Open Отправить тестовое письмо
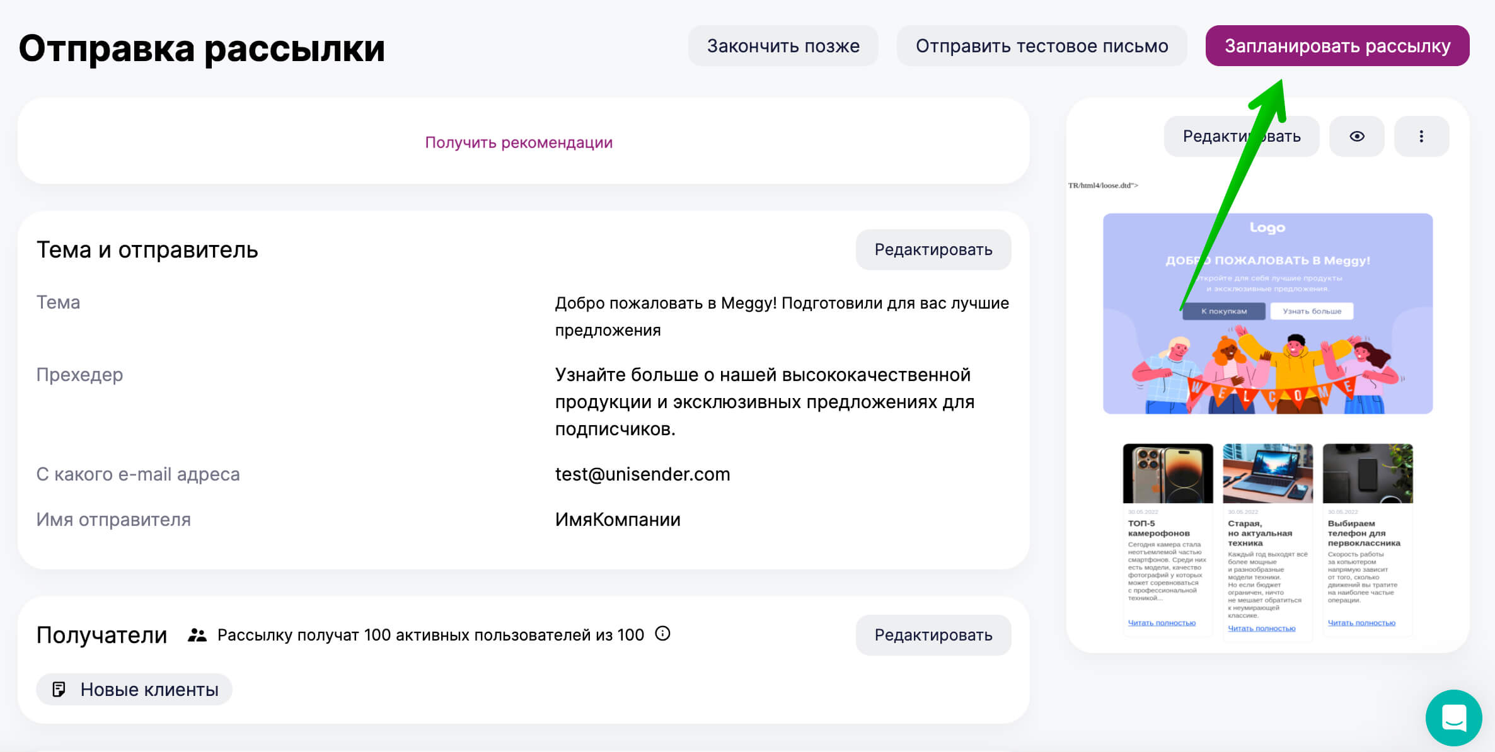 coord(1042,45)
